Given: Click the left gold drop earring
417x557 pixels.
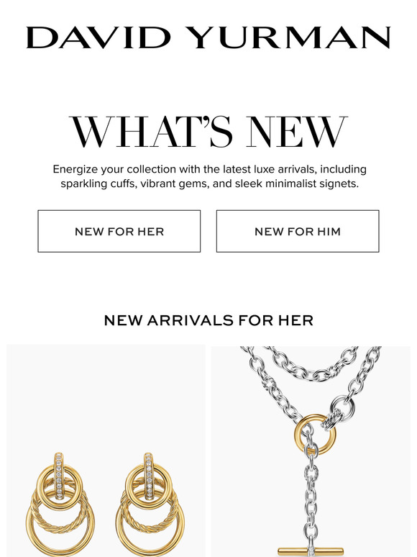Looking at the screenshot, I should pos(60,504).
